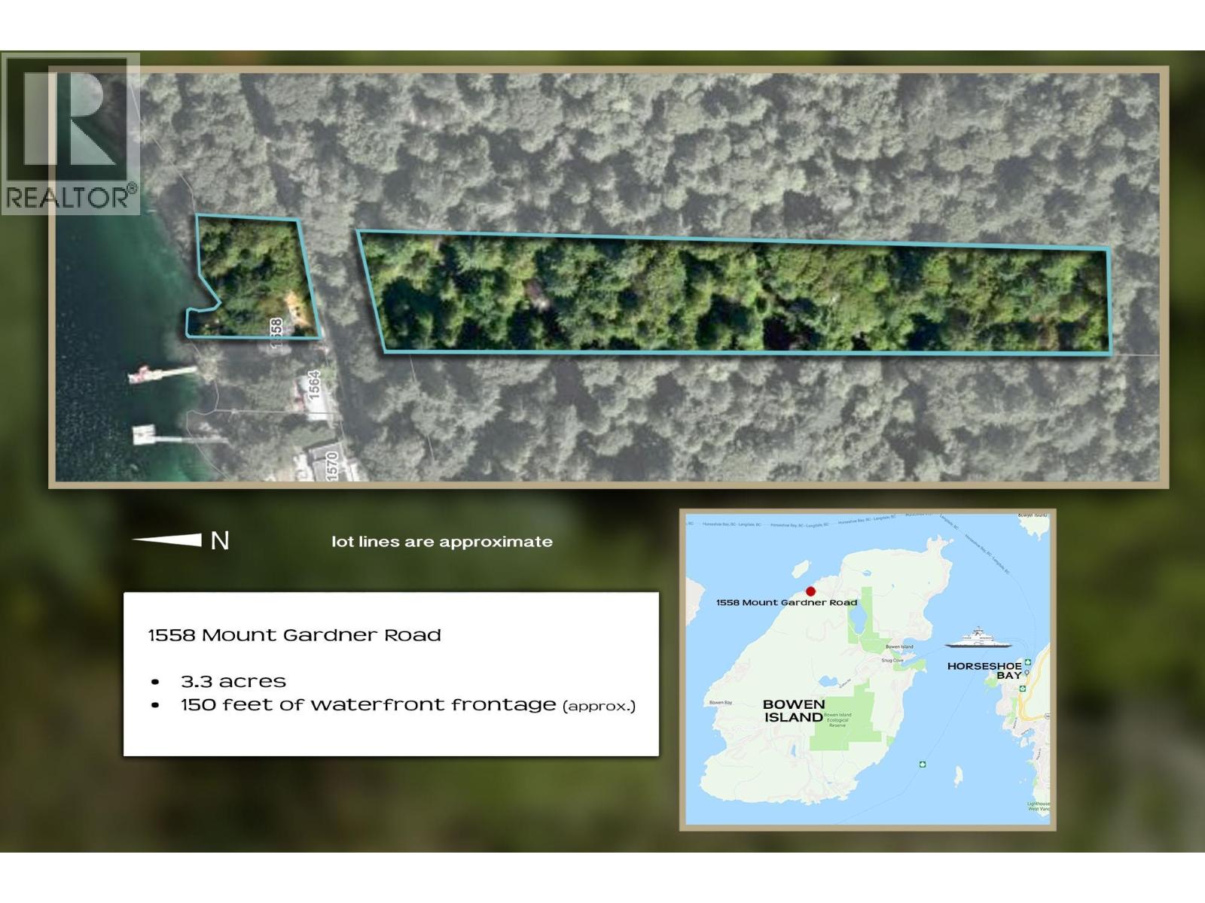Click the 1558 Mount Gardner Road map label

pos(786,603)
